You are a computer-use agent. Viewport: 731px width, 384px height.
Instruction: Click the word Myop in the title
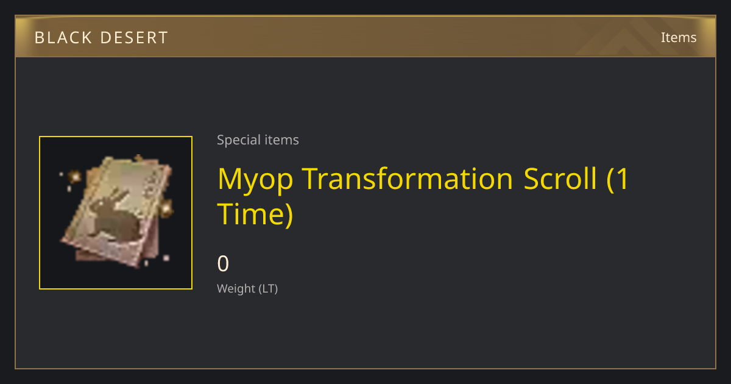[255, 180]
